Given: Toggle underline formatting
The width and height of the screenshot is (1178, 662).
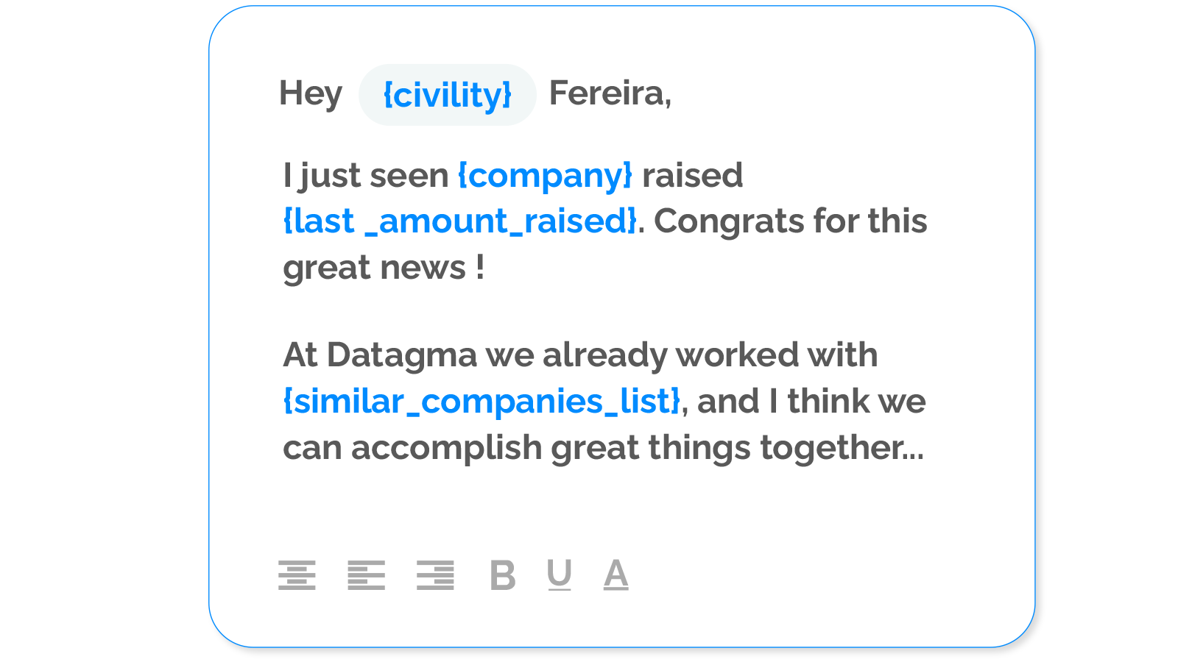Looking at the screenshot, I should 560,574.
